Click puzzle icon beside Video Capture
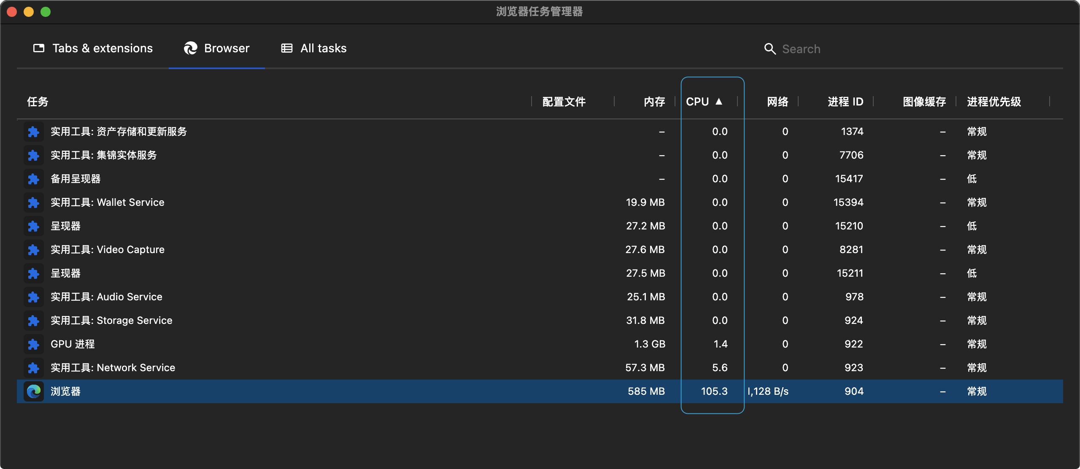The width and height of the screenshot is (1080, 469). point(34,250)
